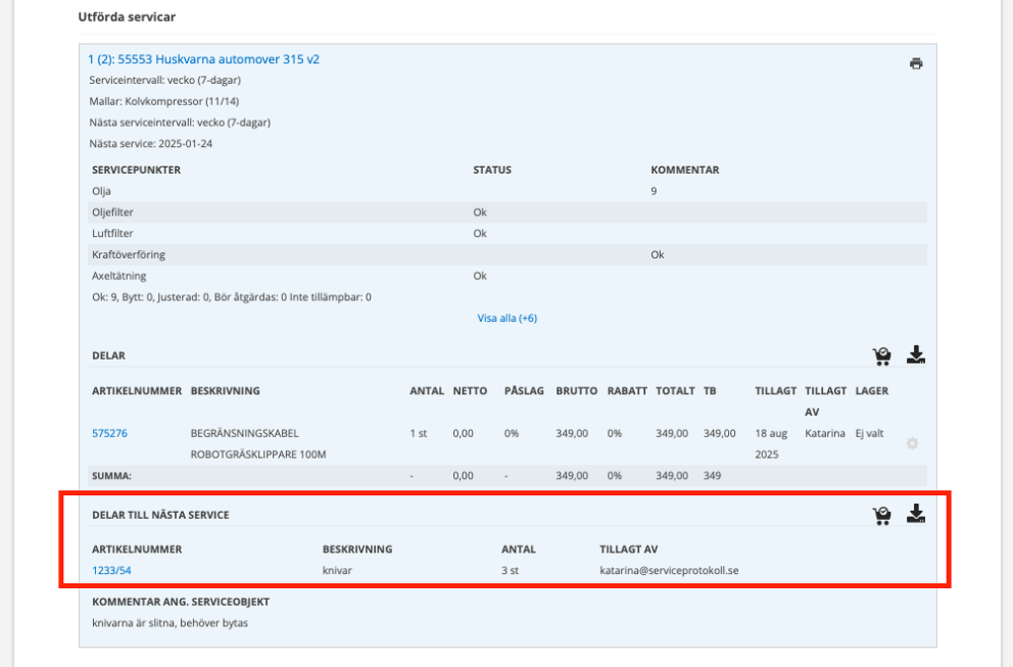Open cart for Delar till nästa service
The height and width of the screenshot is (667, 1013).
tap(881, 515)
